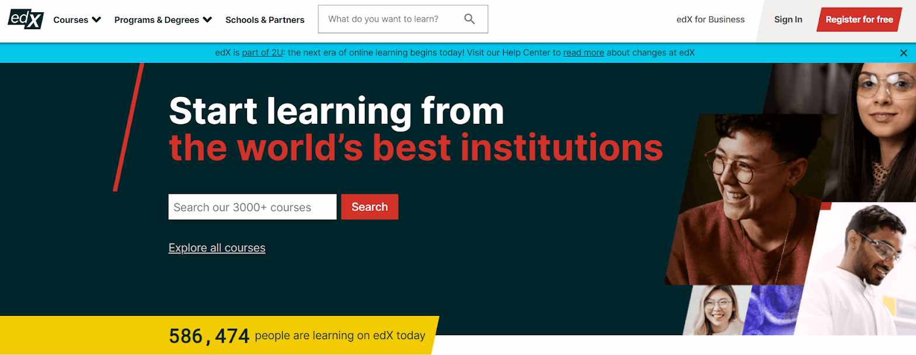Click Register for free button
Screen dimensions: 916x355
859,20
